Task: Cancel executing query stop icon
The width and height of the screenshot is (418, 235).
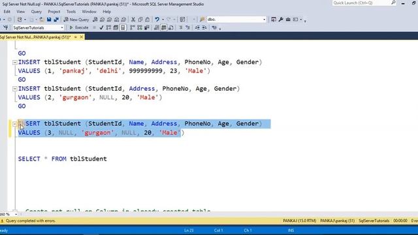Action: 94,27
